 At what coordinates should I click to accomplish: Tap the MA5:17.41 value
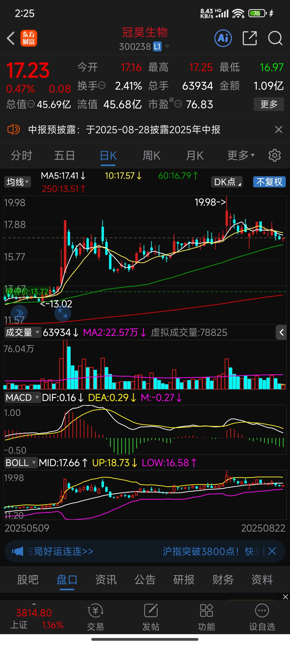click(x=63, y=176)
